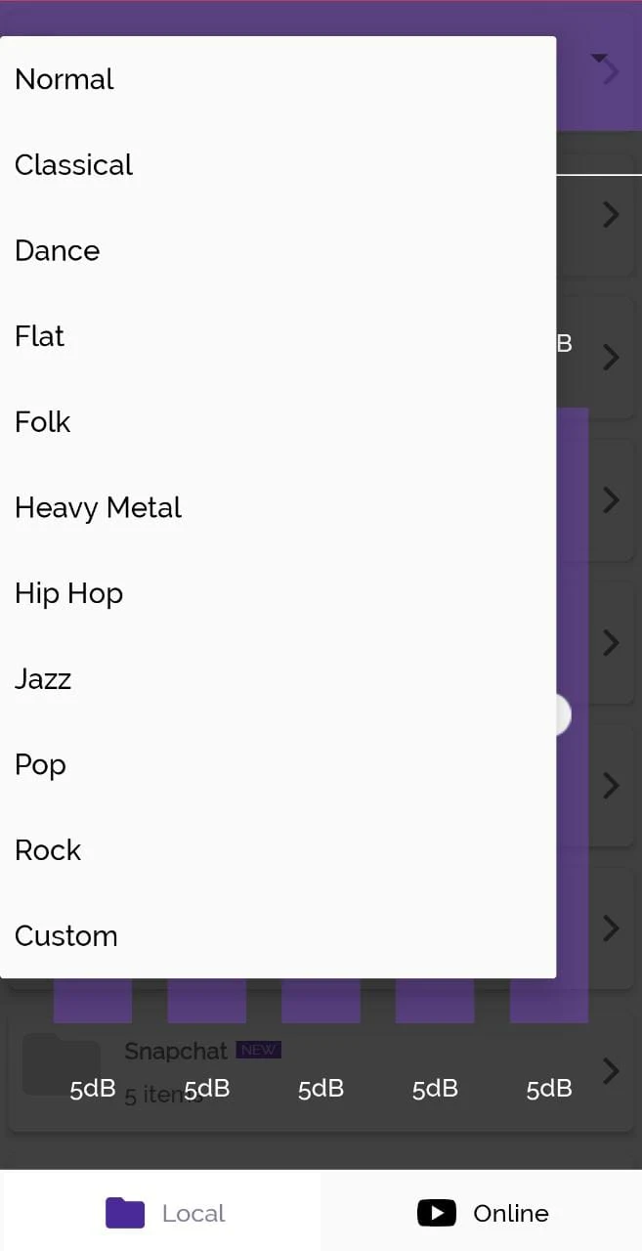Screen dimensions: 642x1251
Task: Click the Online video play icon
Action: tap(437, 1213)
